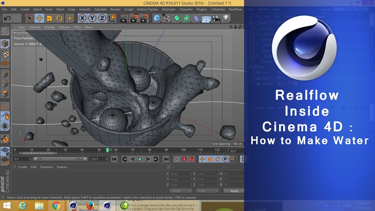Click the red Record Active Objects button
Image resolution: width=375 pixels, height=211 pixels.
point(184,159)
